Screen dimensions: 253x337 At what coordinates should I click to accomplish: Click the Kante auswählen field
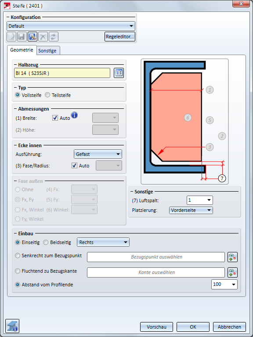pos(156,273)
